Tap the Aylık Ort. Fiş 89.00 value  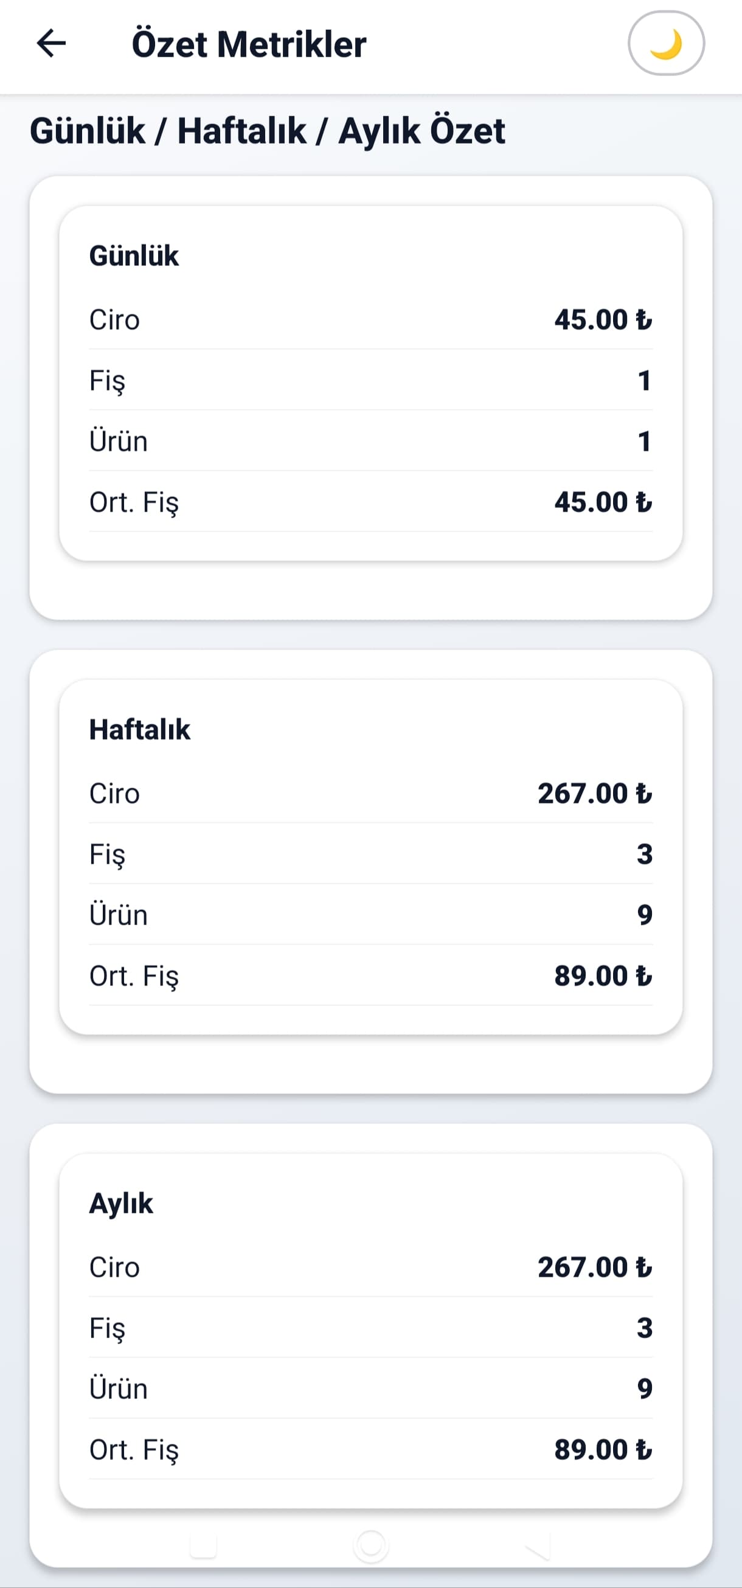(603, 1450)
